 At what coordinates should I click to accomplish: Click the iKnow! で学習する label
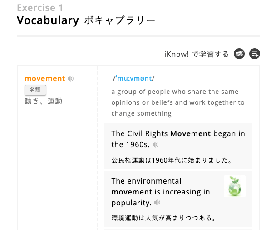pos(197,54)
